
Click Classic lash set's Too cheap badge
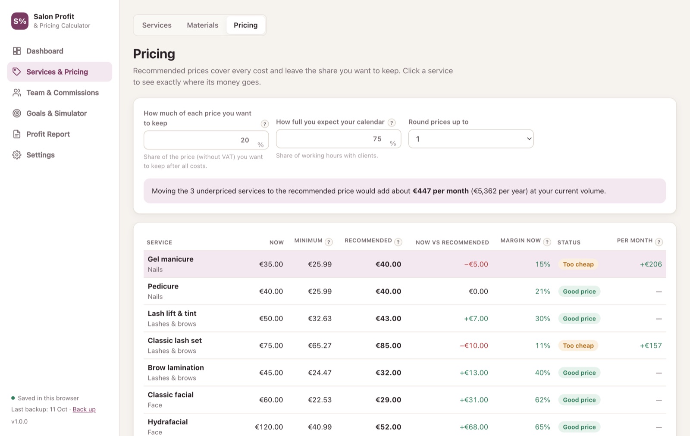click(578, 345)
